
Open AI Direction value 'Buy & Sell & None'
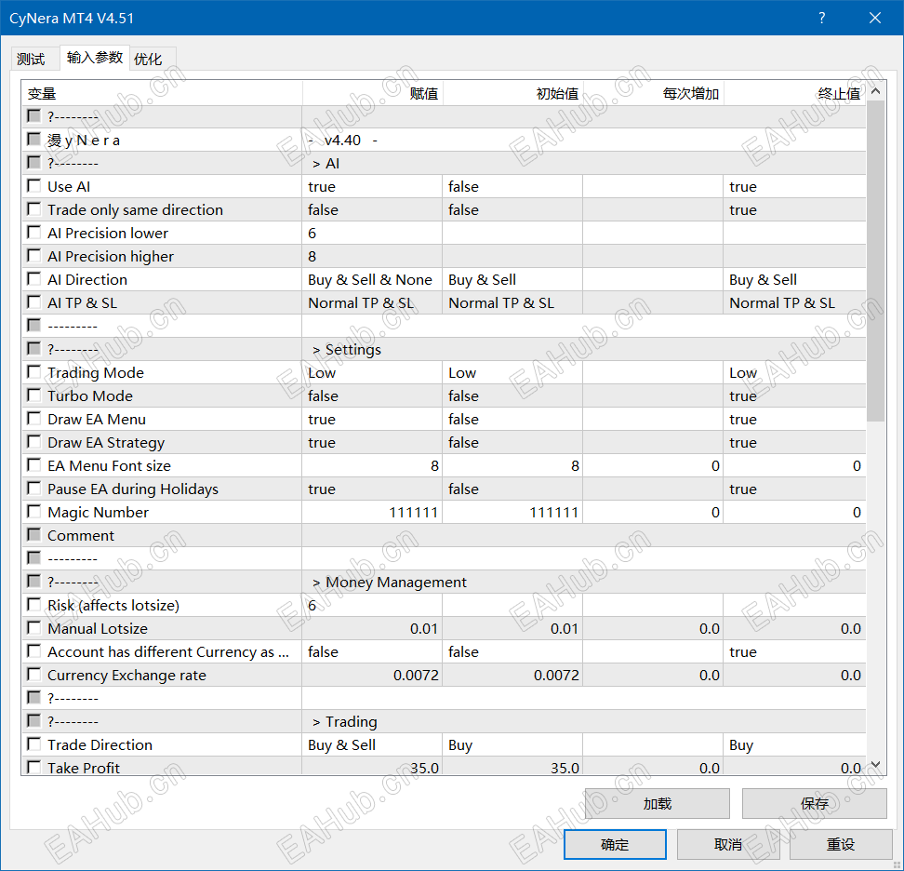tap(372, 279)
